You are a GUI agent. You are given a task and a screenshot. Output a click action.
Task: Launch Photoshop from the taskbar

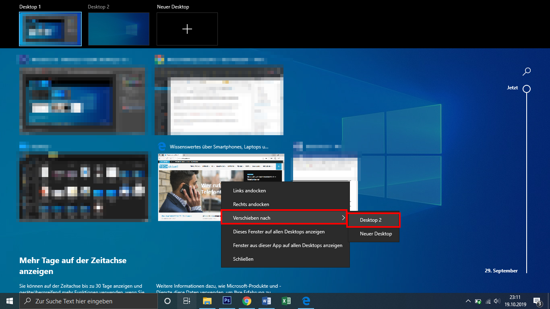pyautogui.click(x=227, y=301)
